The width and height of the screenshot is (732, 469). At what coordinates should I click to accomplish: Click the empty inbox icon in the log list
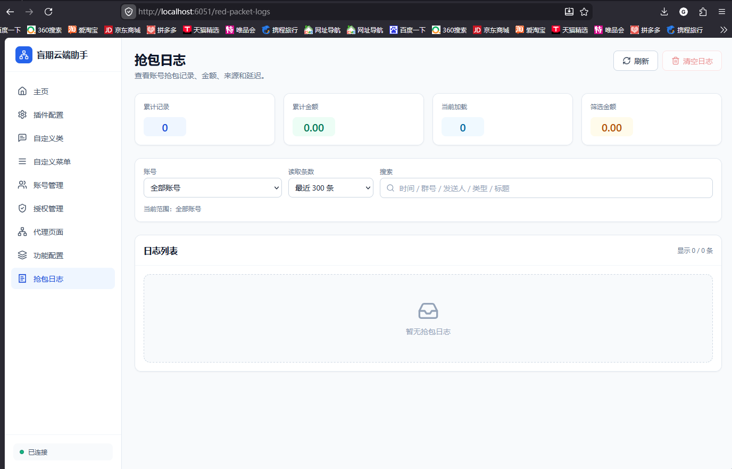(428, 311)
